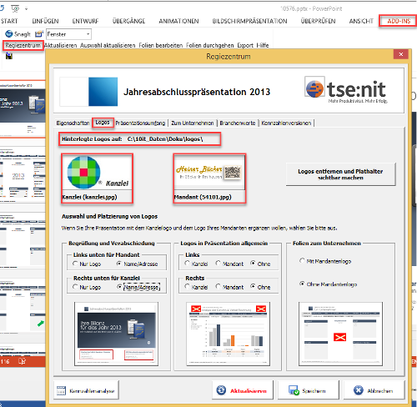Open the Export menu
This screenshot has height=407, width=417.
[245, 45]
